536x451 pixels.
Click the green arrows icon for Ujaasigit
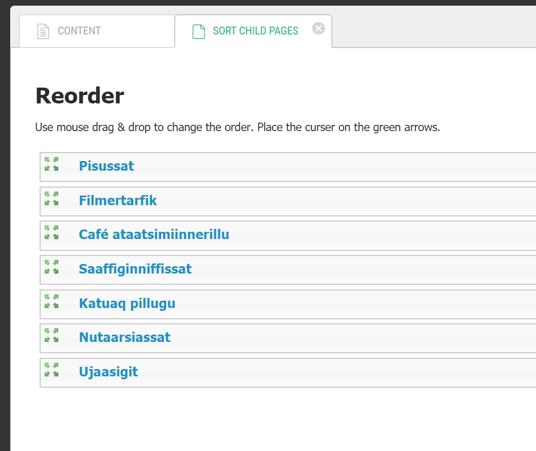[x=51, y=370]
